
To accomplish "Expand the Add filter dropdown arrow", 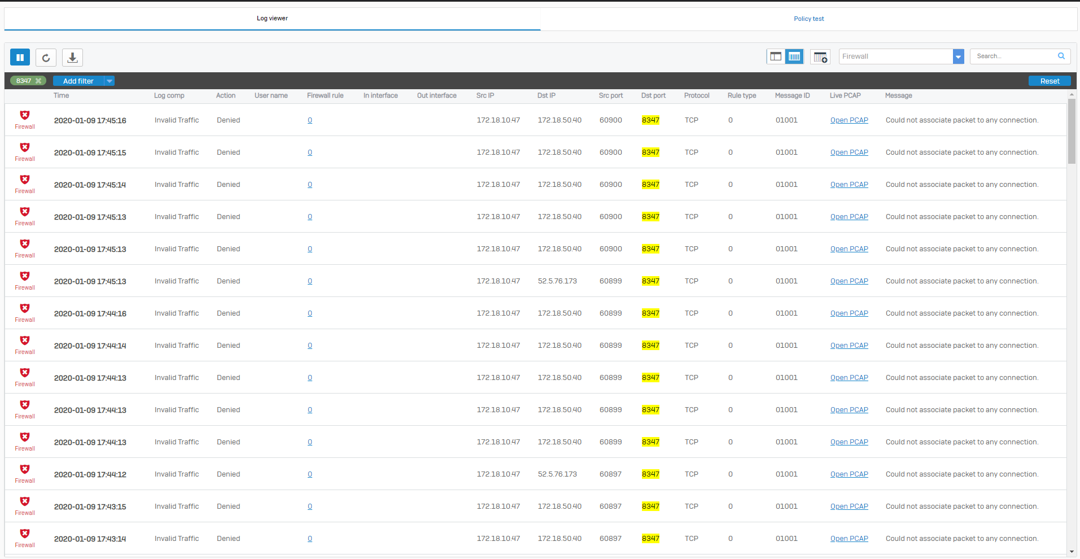I will coord(110,81).
